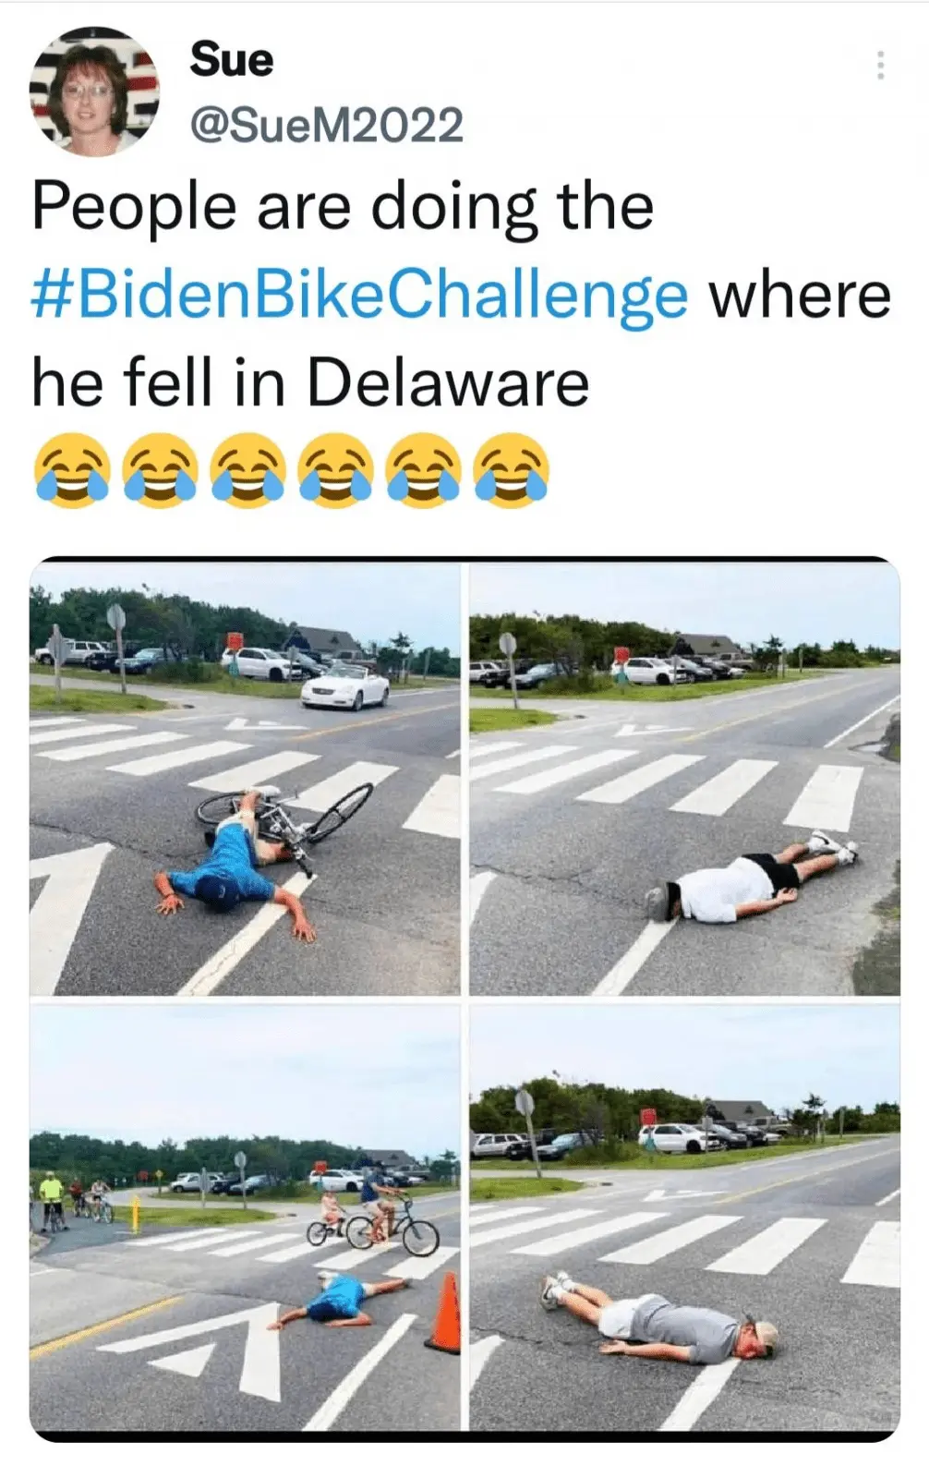Open Sue's profile avatar picture
The height and width of the screenshot is (1478, 929).
(x=94, y=91)
